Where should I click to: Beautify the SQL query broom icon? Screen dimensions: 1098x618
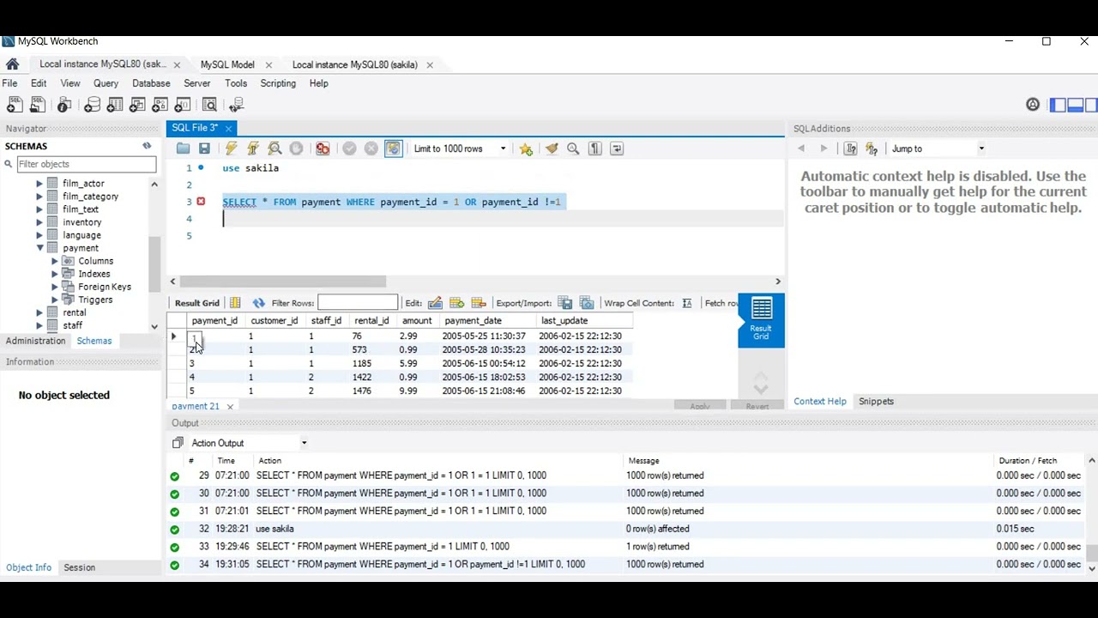click(x=552, y=148)
